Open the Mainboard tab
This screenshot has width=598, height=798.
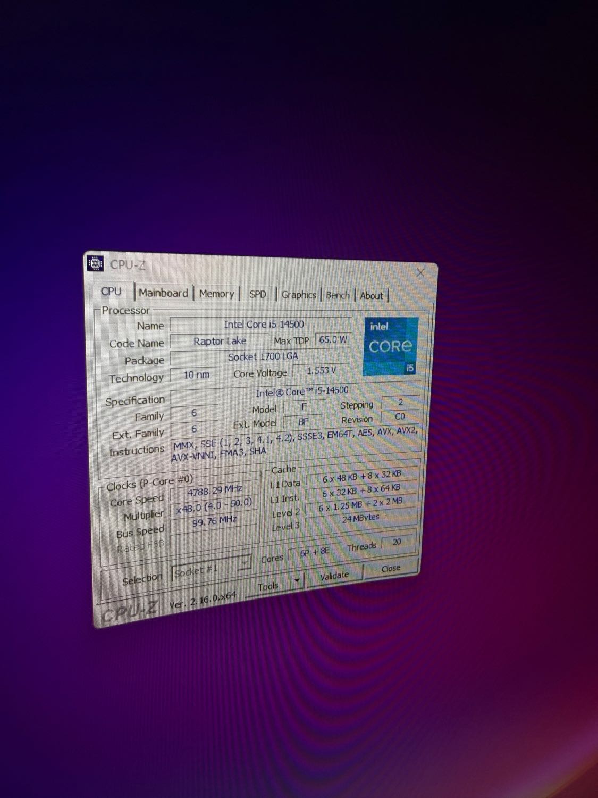(163, 293)
